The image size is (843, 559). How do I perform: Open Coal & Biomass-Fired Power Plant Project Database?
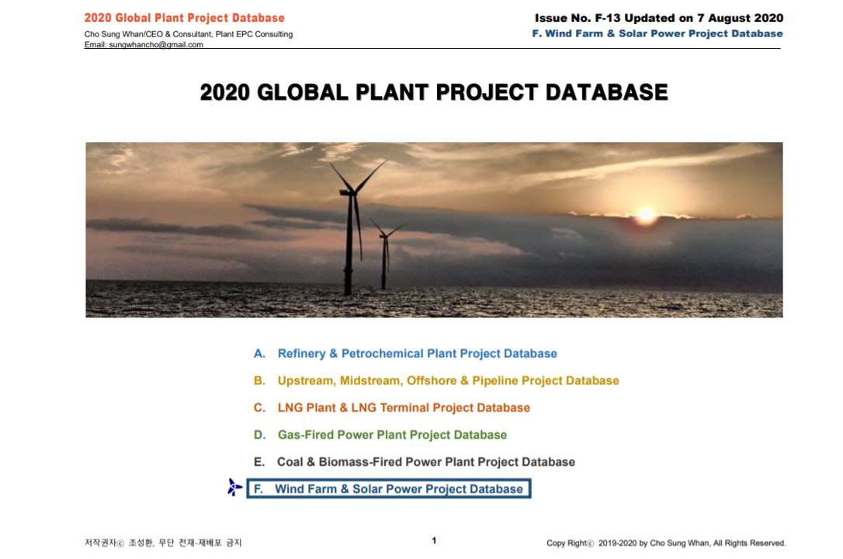coord(426,462)
